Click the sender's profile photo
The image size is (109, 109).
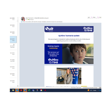point(23,19)
